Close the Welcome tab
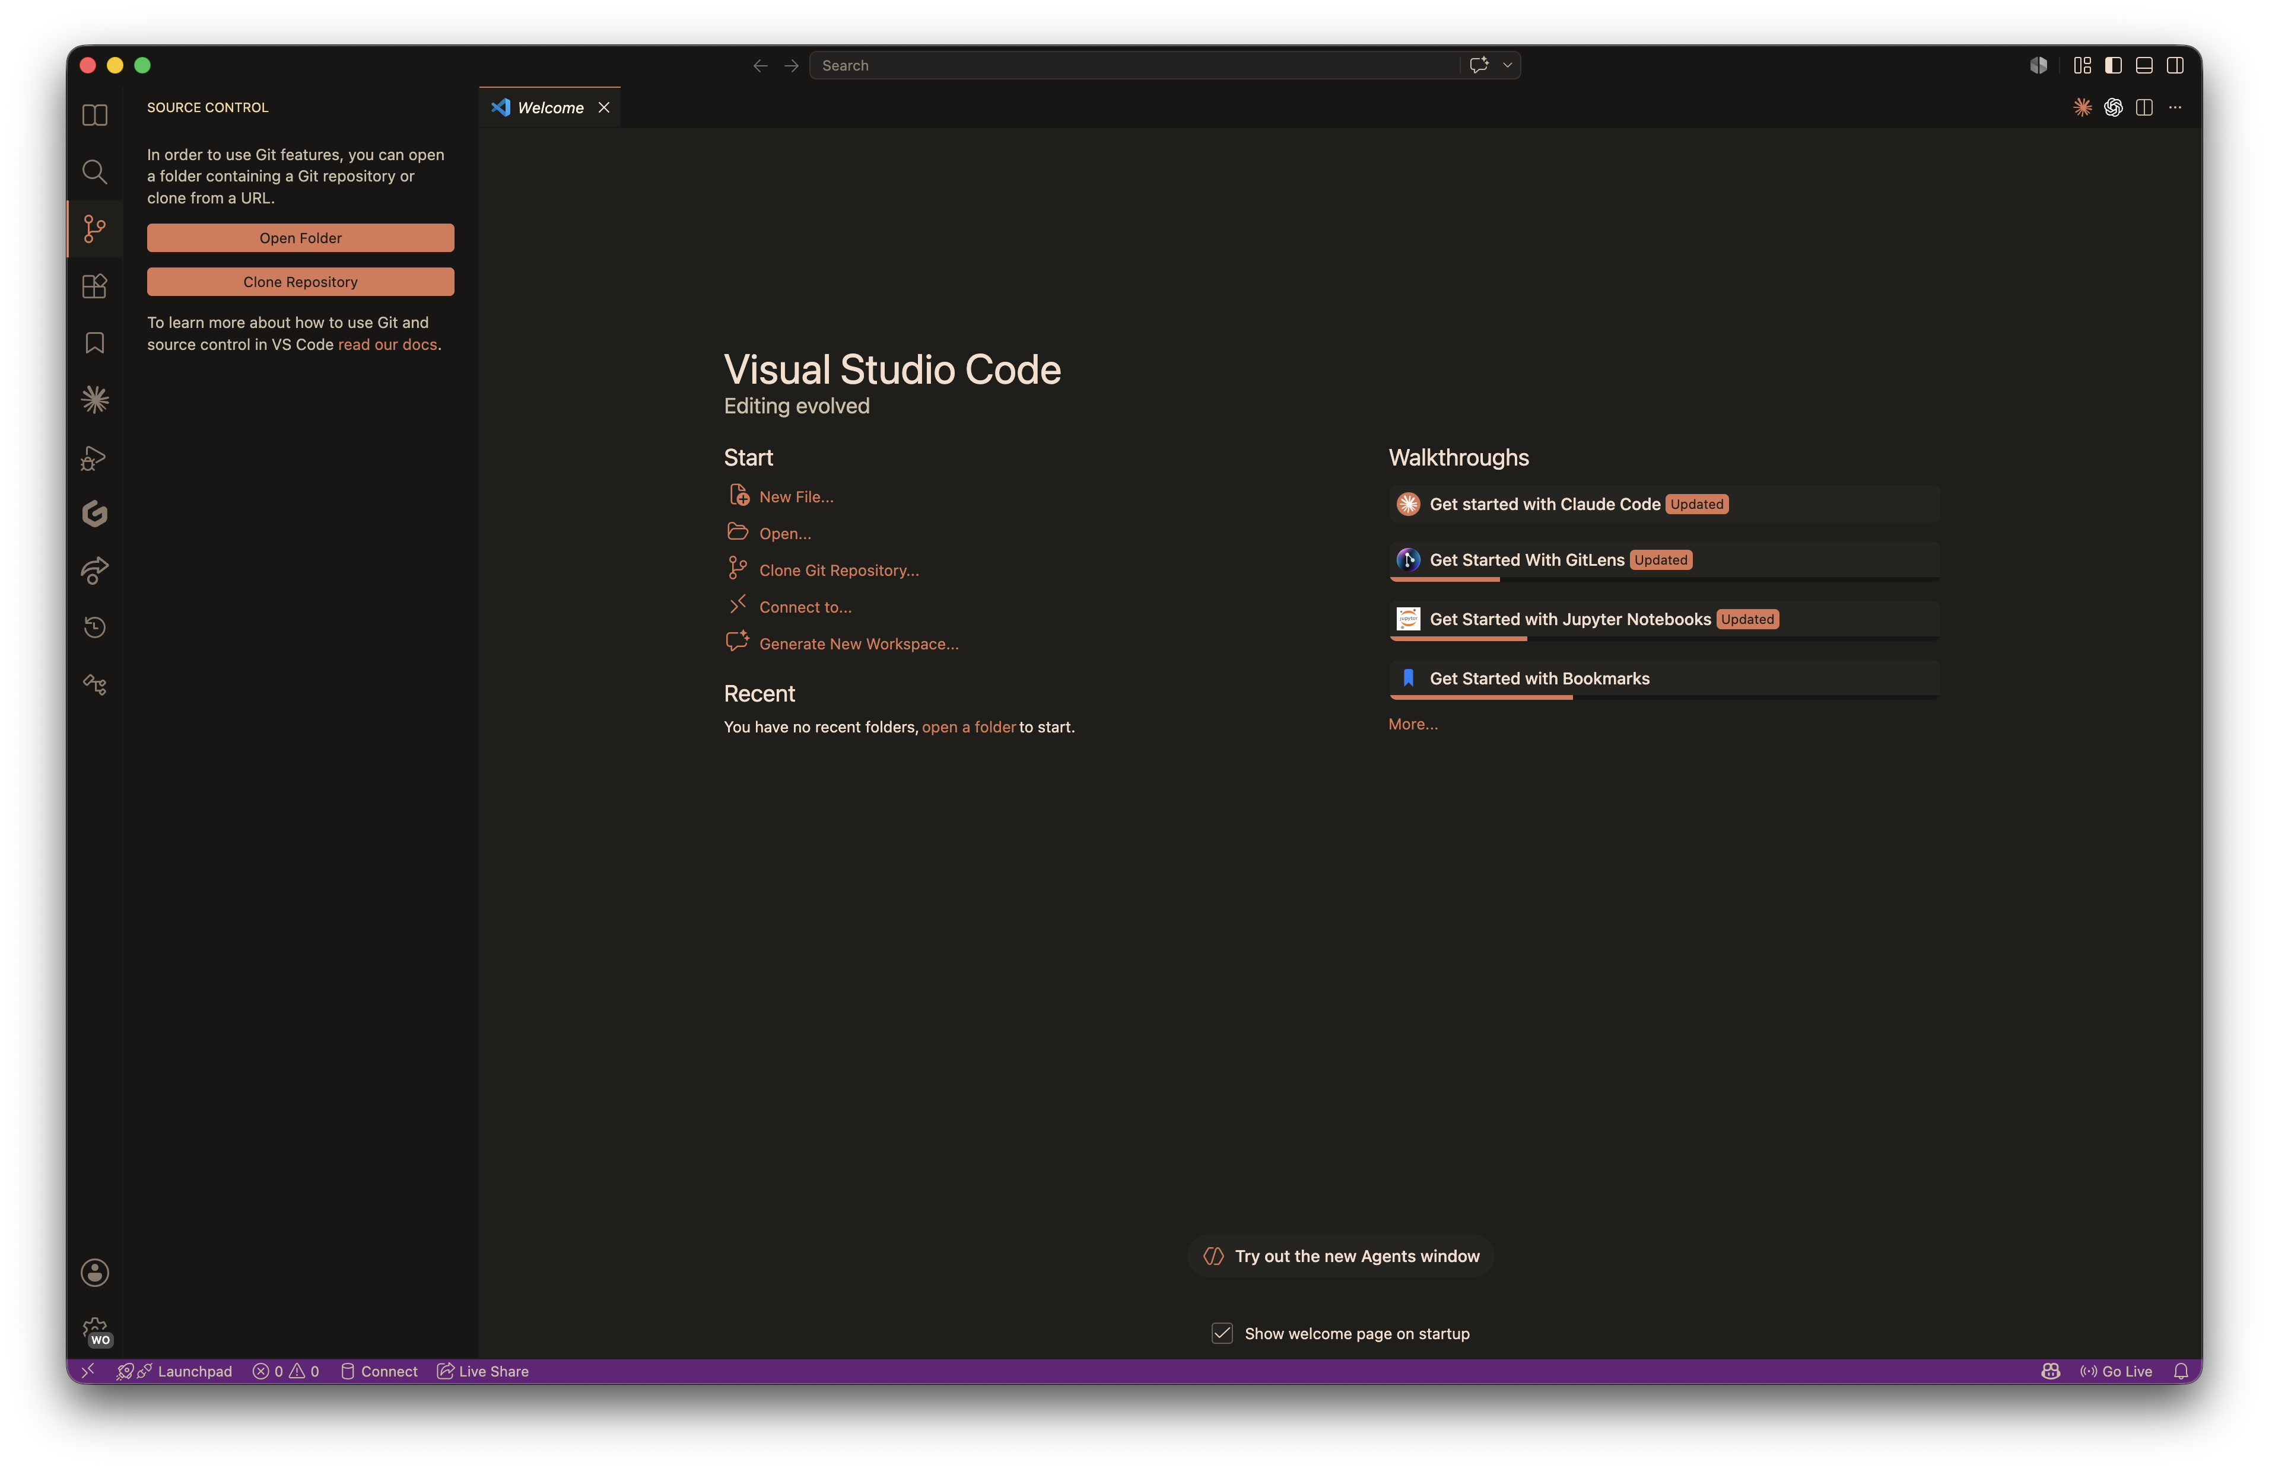This screenshot has width=2269, height=1472. 603,108
